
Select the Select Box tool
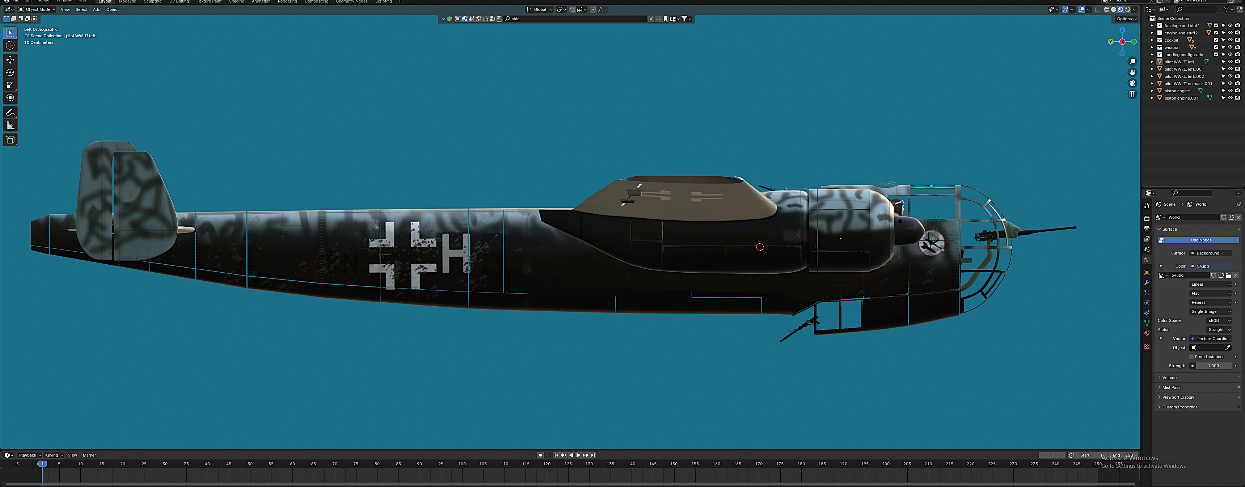[10, 32]
